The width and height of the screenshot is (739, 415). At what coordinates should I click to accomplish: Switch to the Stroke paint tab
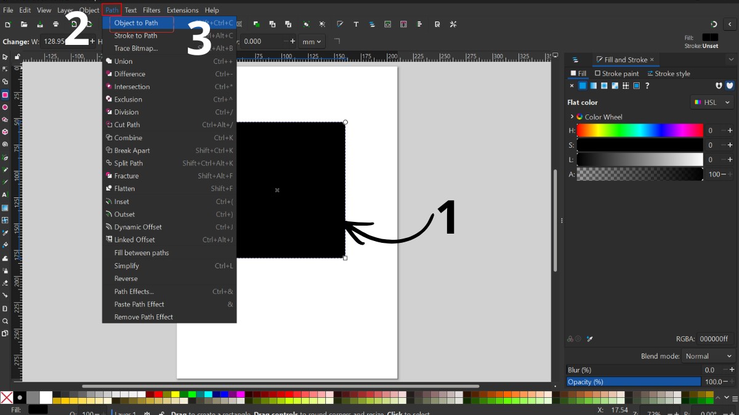coord(618,73)
